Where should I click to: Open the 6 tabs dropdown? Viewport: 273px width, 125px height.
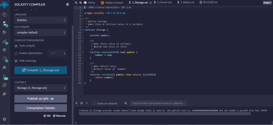(x=267, y=3)
